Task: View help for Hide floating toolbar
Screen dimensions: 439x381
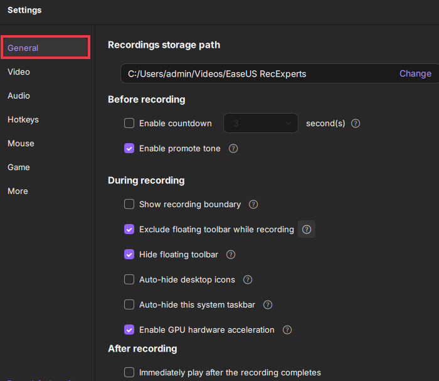Action: coord(231,255)
